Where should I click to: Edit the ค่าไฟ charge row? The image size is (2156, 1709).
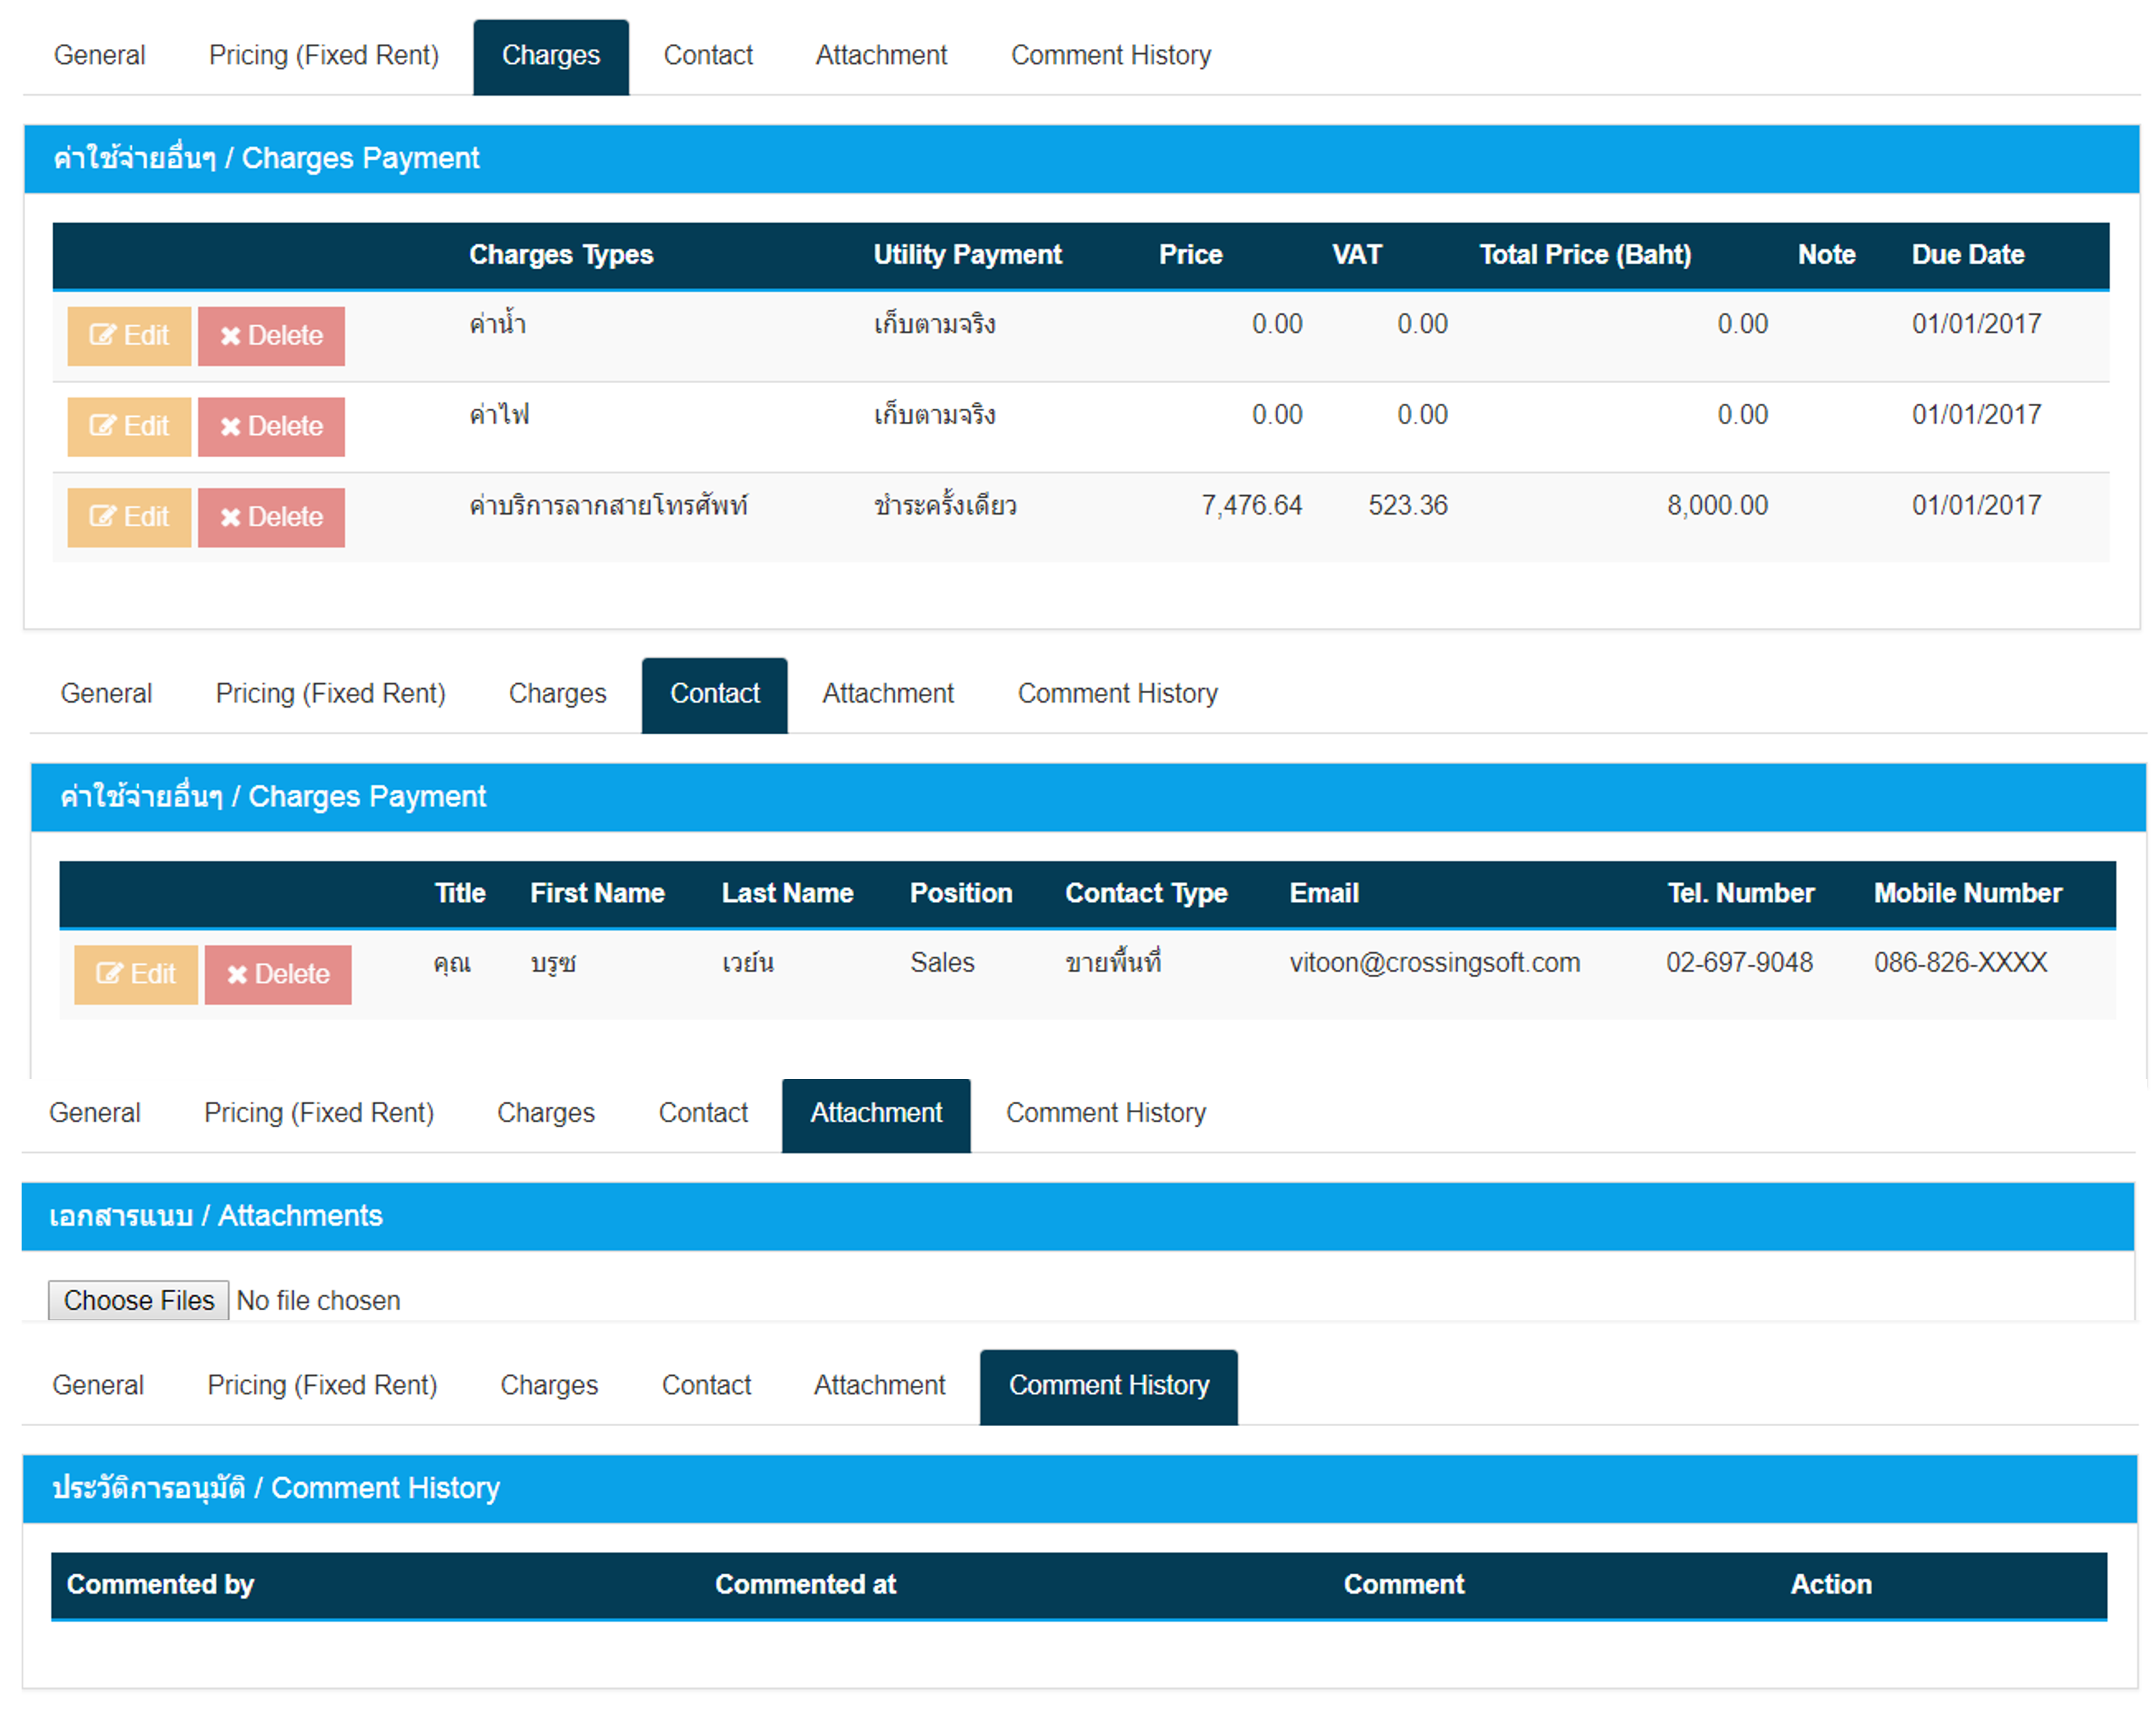coord(129,427)
